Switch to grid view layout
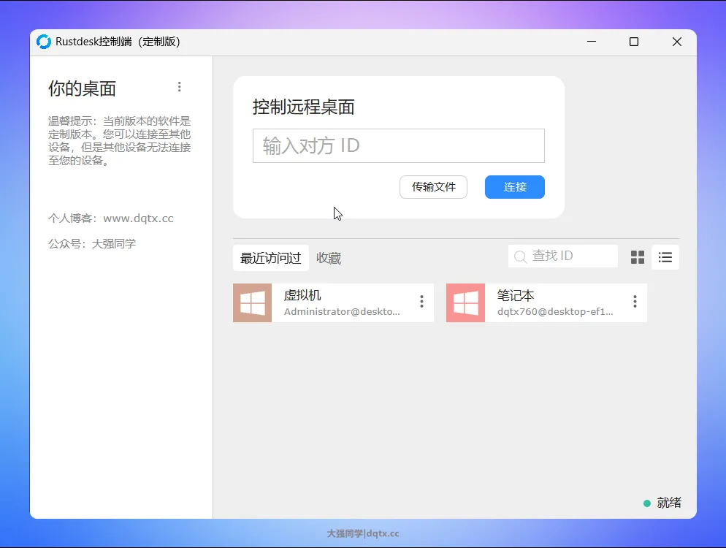Viewport: 726px width, 548px height. (638, 257)
